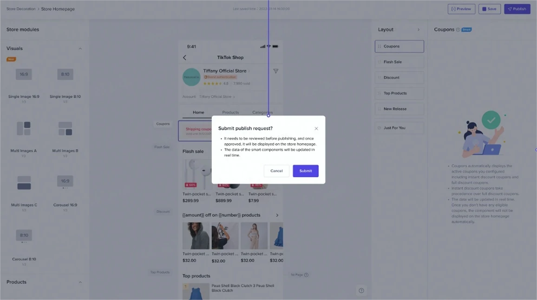537x300 pixels.
Task: Choose the Multi Images C module icon
Action: coord(24,183)
